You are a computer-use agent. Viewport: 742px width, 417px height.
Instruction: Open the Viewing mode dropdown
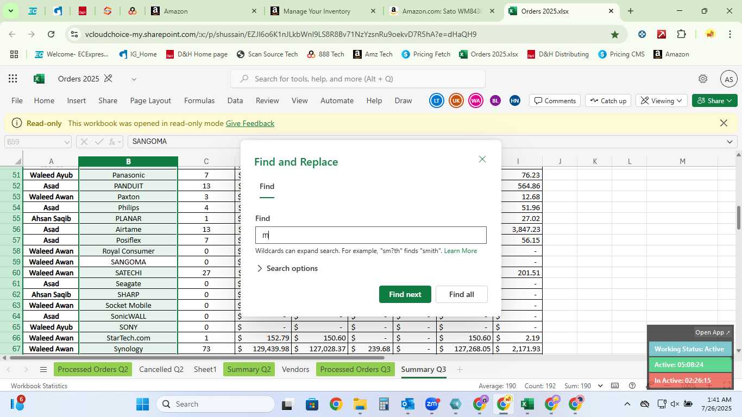coord(662,100)
